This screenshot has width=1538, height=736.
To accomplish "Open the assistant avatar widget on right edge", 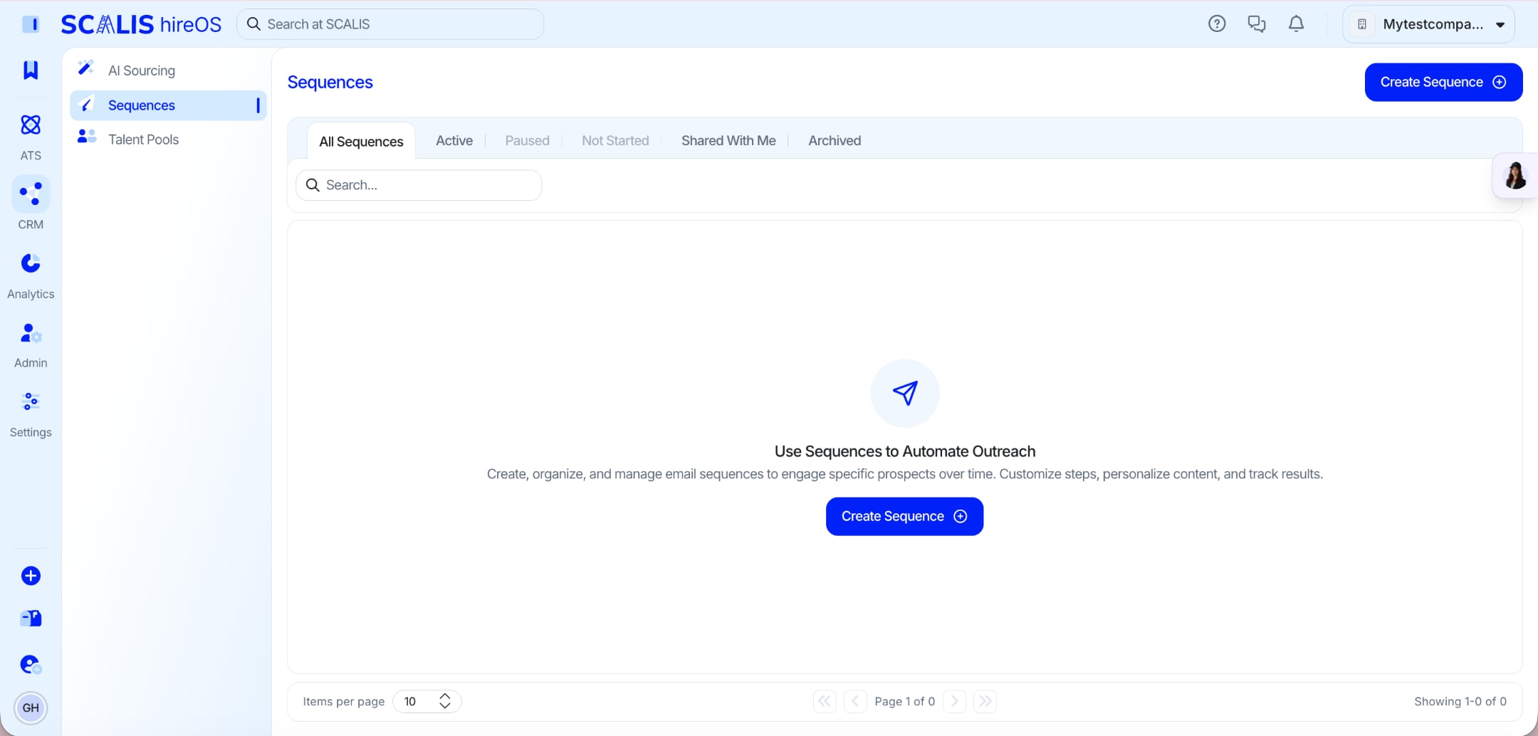I will click(1515, 175).
